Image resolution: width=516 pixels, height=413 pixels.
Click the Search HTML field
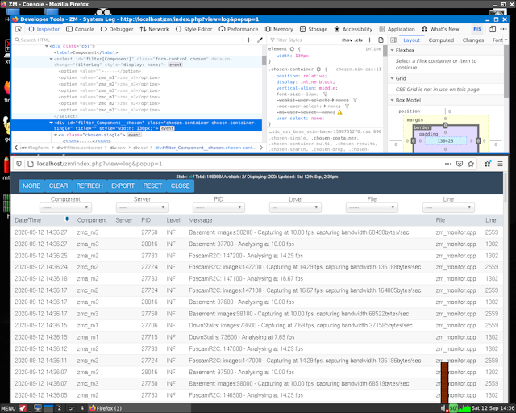pyautogui.click(x=128, y=40)
